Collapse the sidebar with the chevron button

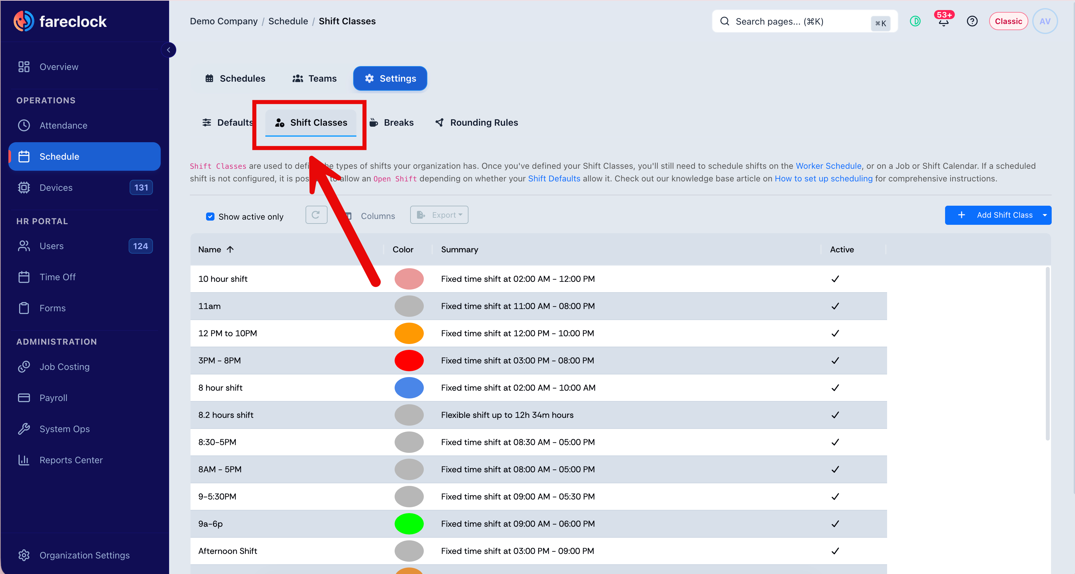pos(168,50)
